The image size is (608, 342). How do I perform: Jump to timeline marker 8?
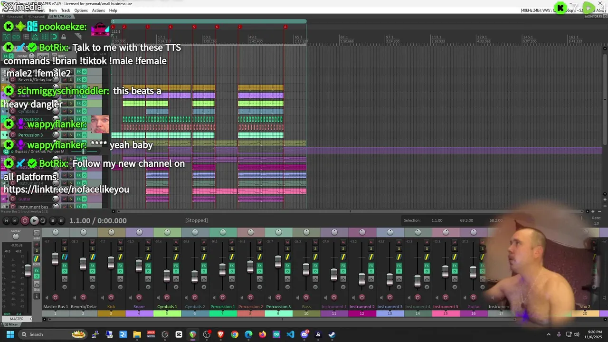click(x=285, y=27)
